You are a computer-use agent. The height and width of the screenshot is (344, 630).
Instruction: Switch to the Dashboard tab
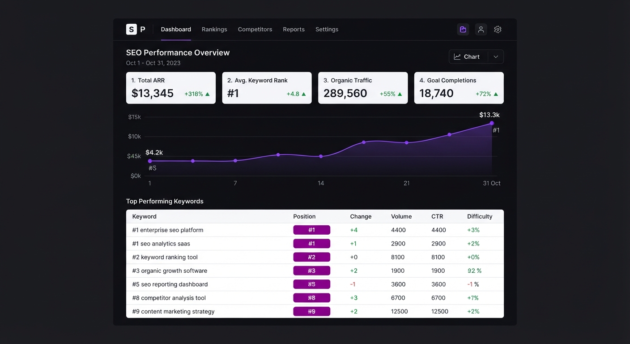click(x=176, y=30)
